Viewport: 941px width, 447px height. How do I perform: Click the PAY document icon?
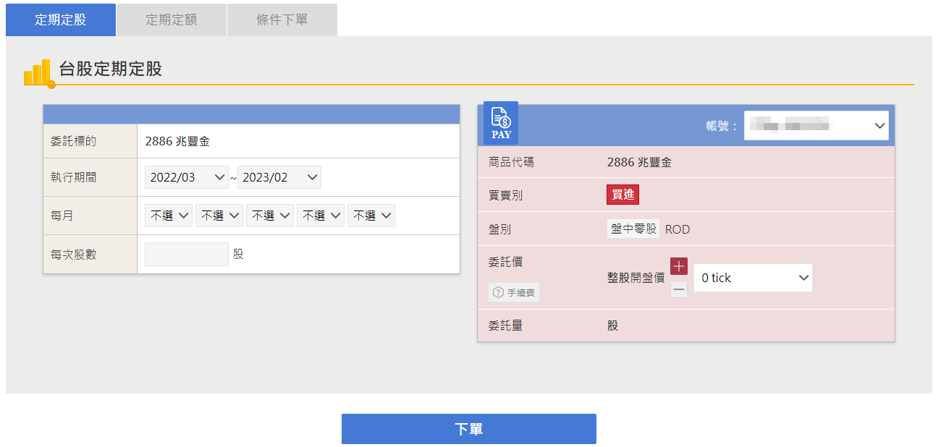pyautogui.click(x=501, y=123)
